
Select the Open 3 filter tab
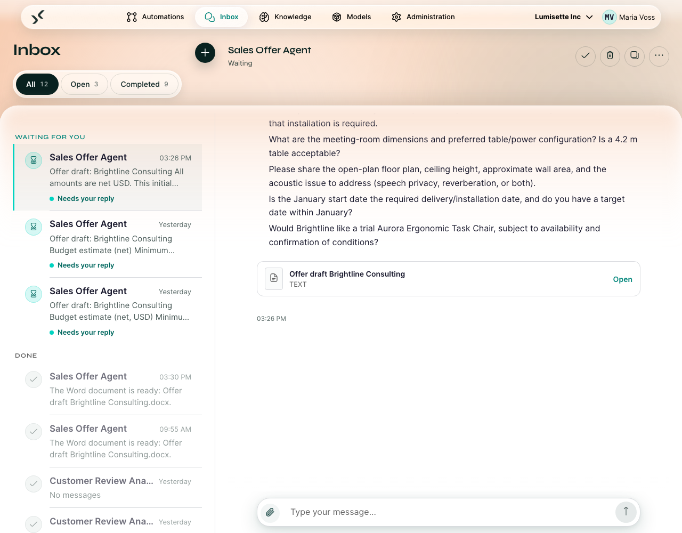point(84,84)
